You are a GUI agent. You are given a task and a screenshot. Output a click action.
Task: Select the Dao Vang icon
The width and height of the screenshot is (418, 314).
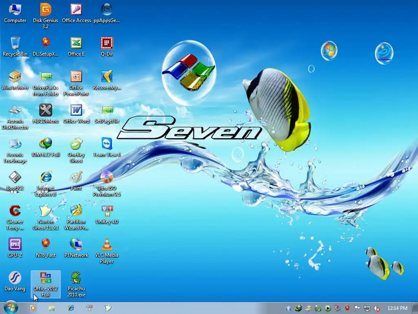click(x=15, y=281)
